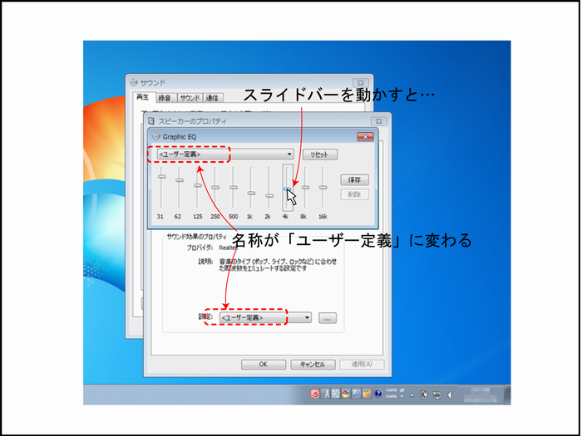Switch to the 録音 tab in Sound window
This screenshot has height=436, width=582.
(x=165, y=98)
